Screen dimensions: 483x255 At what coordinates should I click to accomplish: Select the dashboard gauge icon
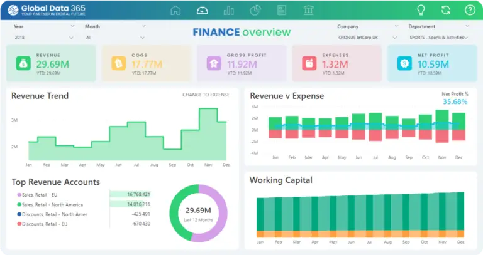202,10
